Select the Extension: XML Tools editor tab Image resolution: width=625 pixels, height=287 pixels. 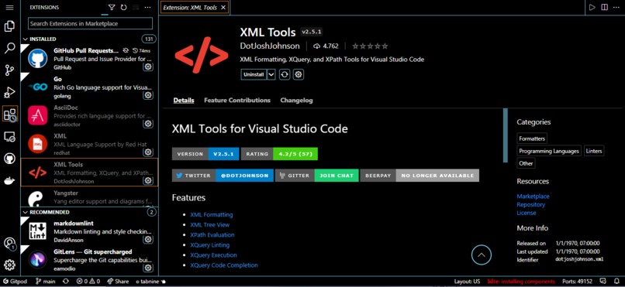point(190,7)
